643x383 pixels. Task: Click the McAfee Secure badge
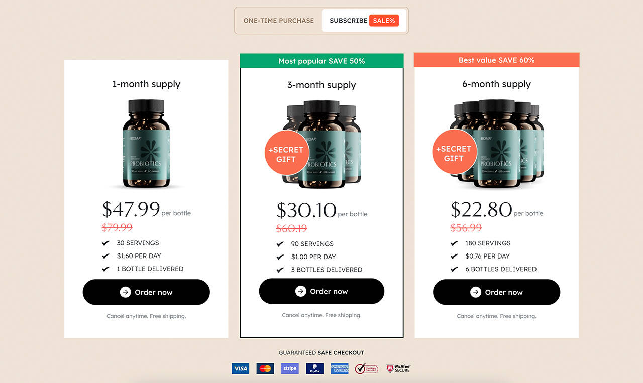tap(398, 368)
